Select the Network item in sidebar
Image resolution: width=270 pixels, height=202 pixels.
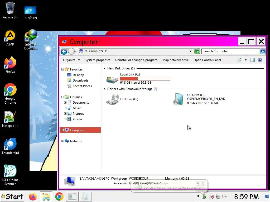(x=76, y=141)
